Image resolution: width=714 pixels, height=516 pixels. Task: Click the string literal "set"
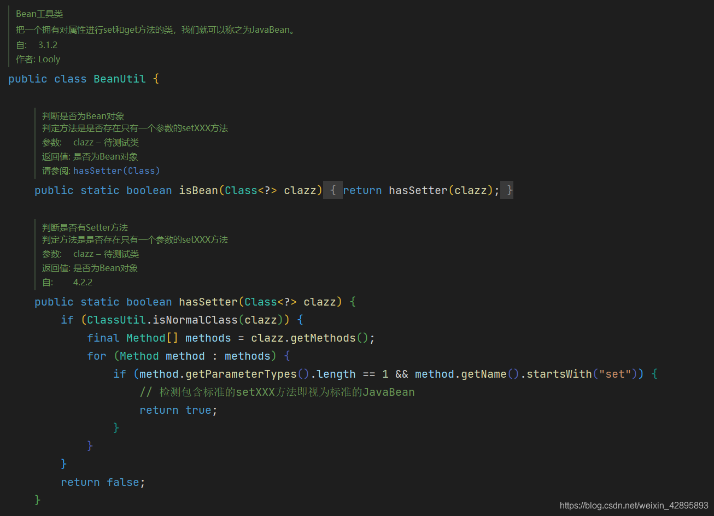click(x=615, y=374)
